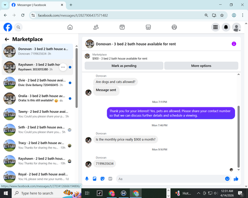Open the account profile menu
Image resolution: width=248 pixels, height=198 pixels.
[237, 27]
